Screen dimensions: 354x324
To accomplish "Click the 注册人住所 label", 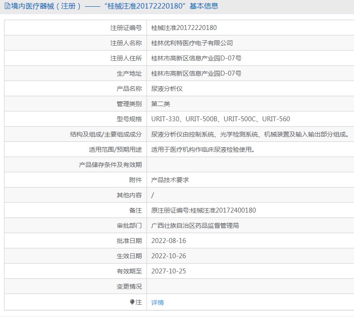I will click(x=126, y=58).
